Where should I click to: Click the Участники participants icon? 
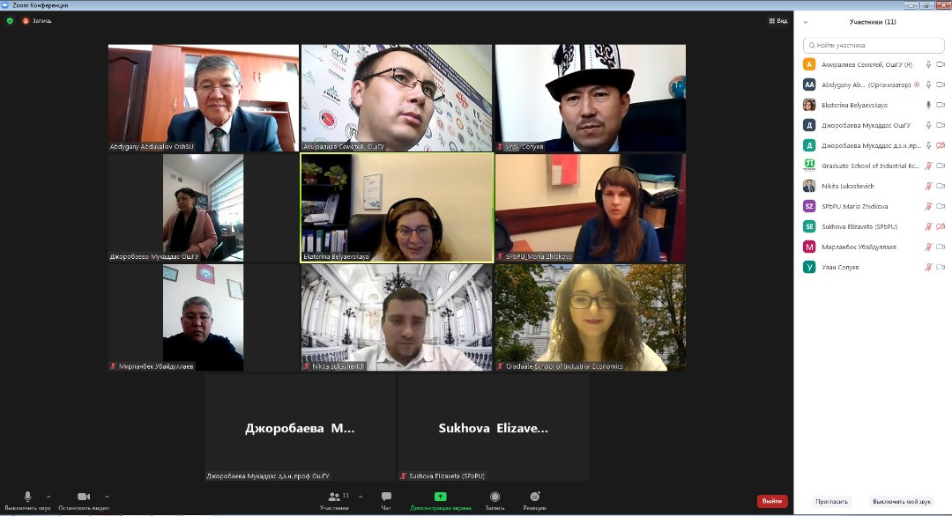(x=334, y=498)
